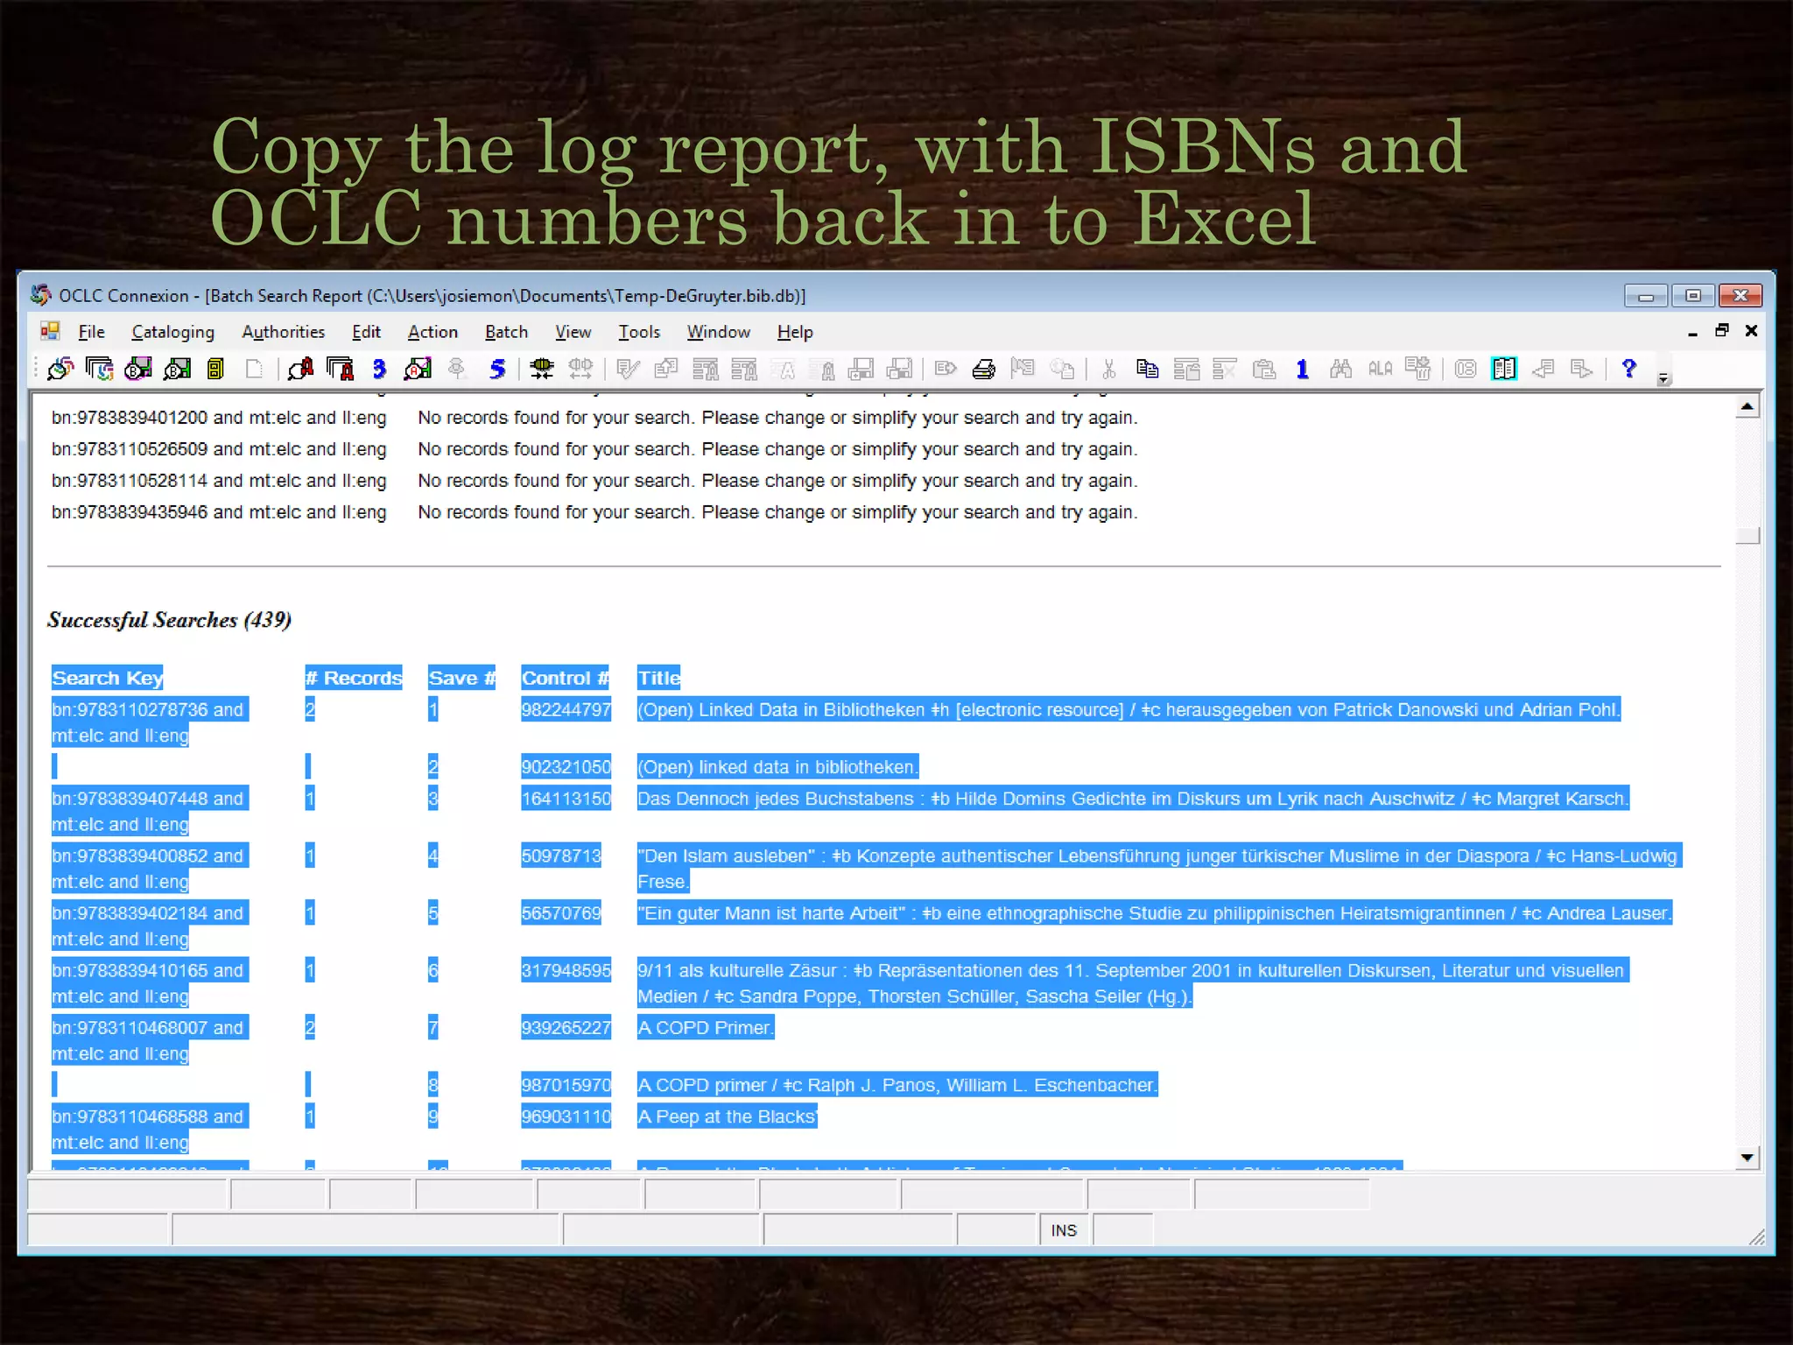Screen dimensions: 1793x1345
Task: Open the Tools menu
Action: coord(639,332)
